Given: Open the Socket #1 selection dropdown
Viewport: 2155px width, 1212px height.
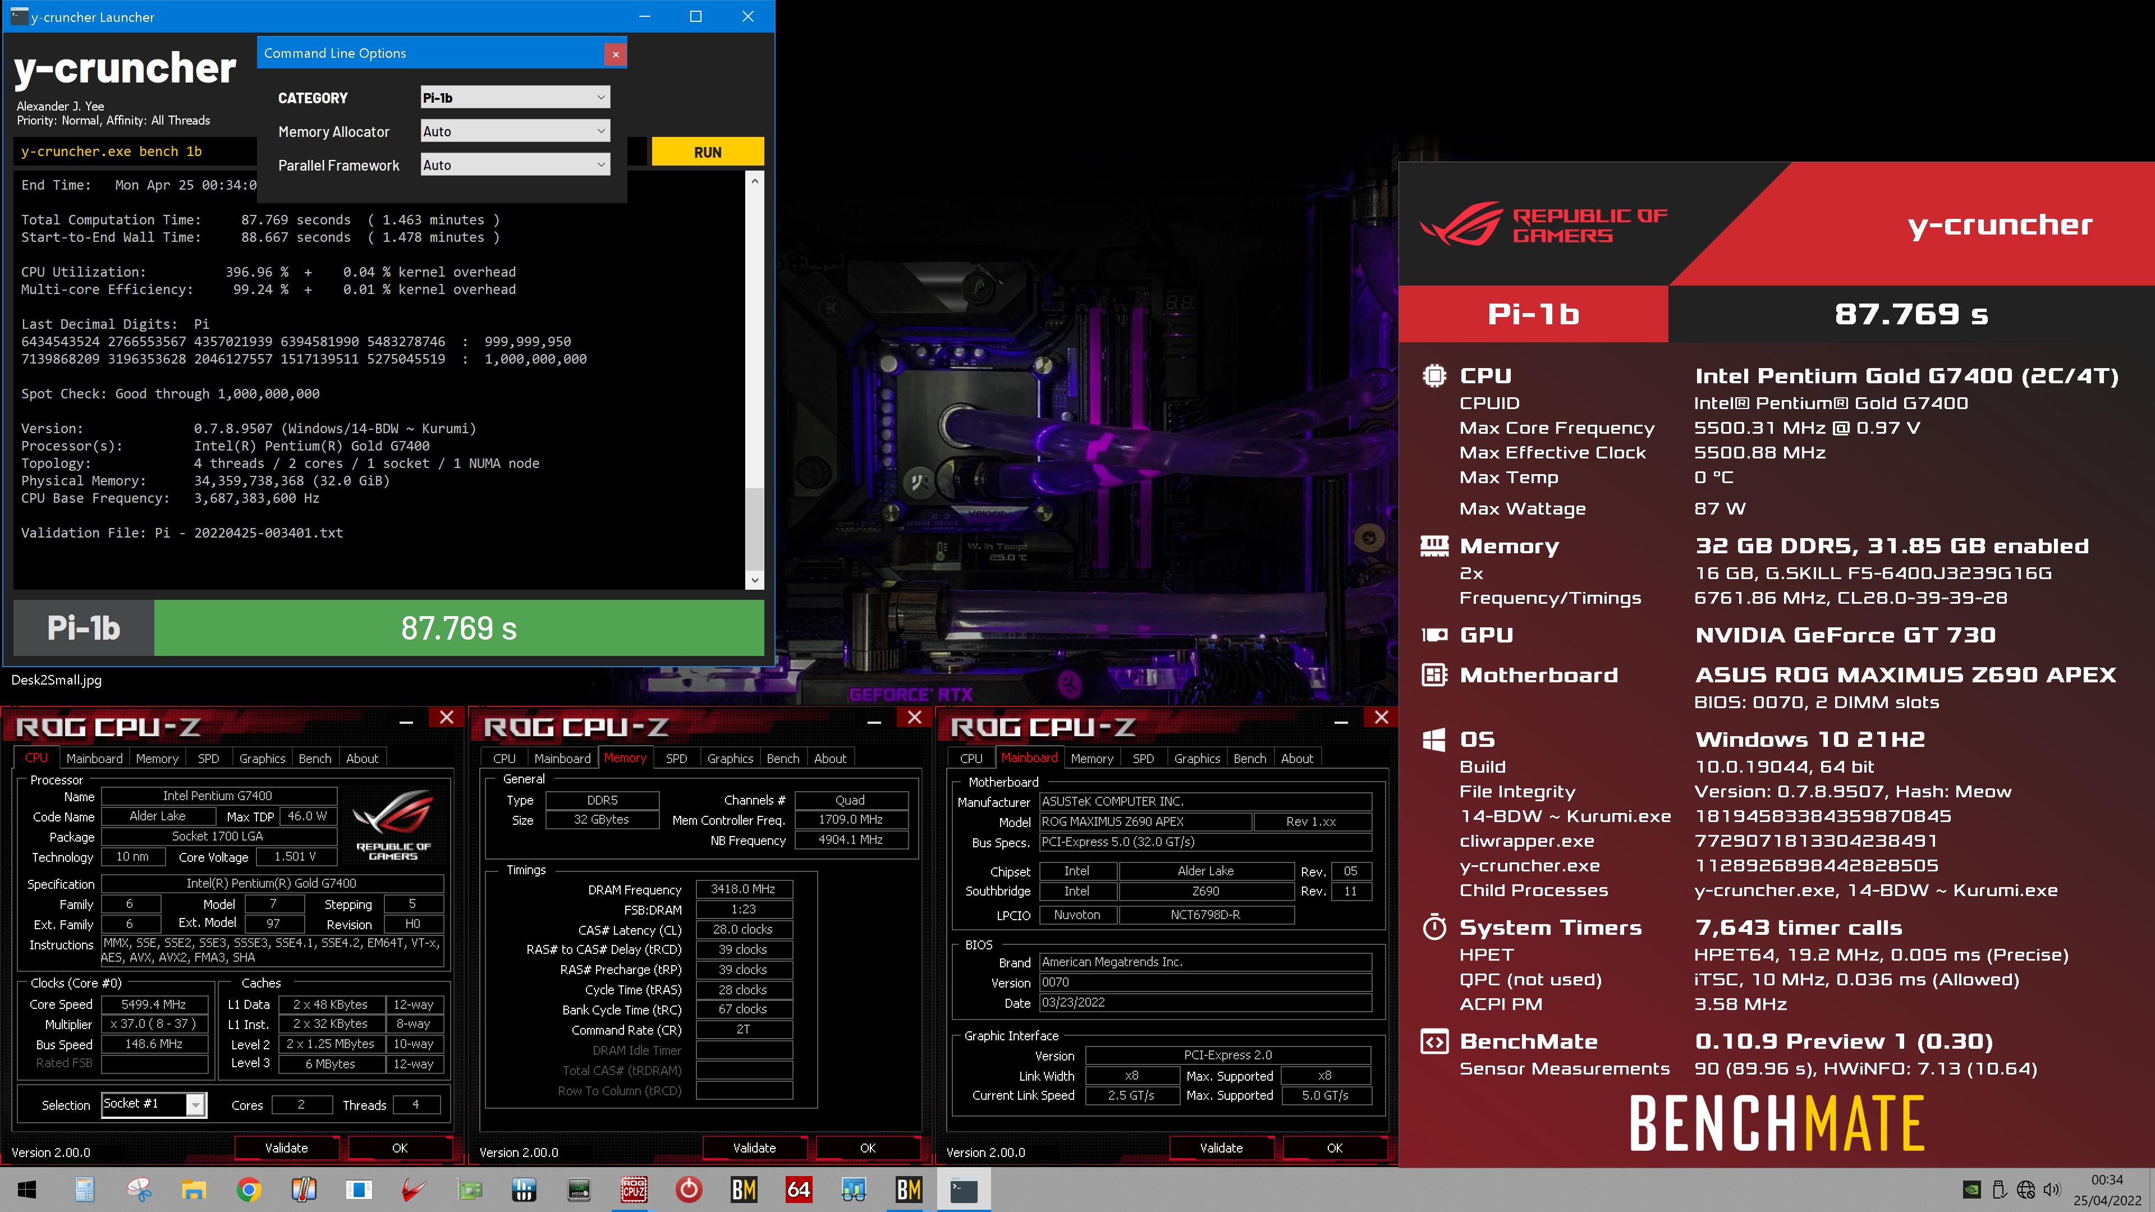Looking at the screenshot, I should point(154,1104).
